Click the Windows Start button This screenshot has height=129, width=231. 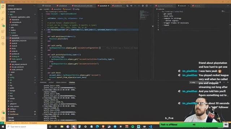click(x=3, y=126)
